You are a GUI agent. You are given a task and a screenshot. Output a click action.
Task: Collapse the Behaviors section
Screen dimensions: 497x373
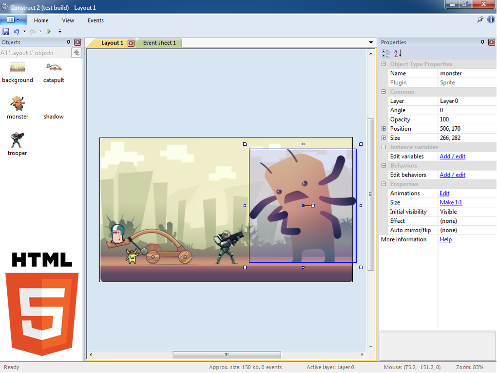click(x=383, y=165)
